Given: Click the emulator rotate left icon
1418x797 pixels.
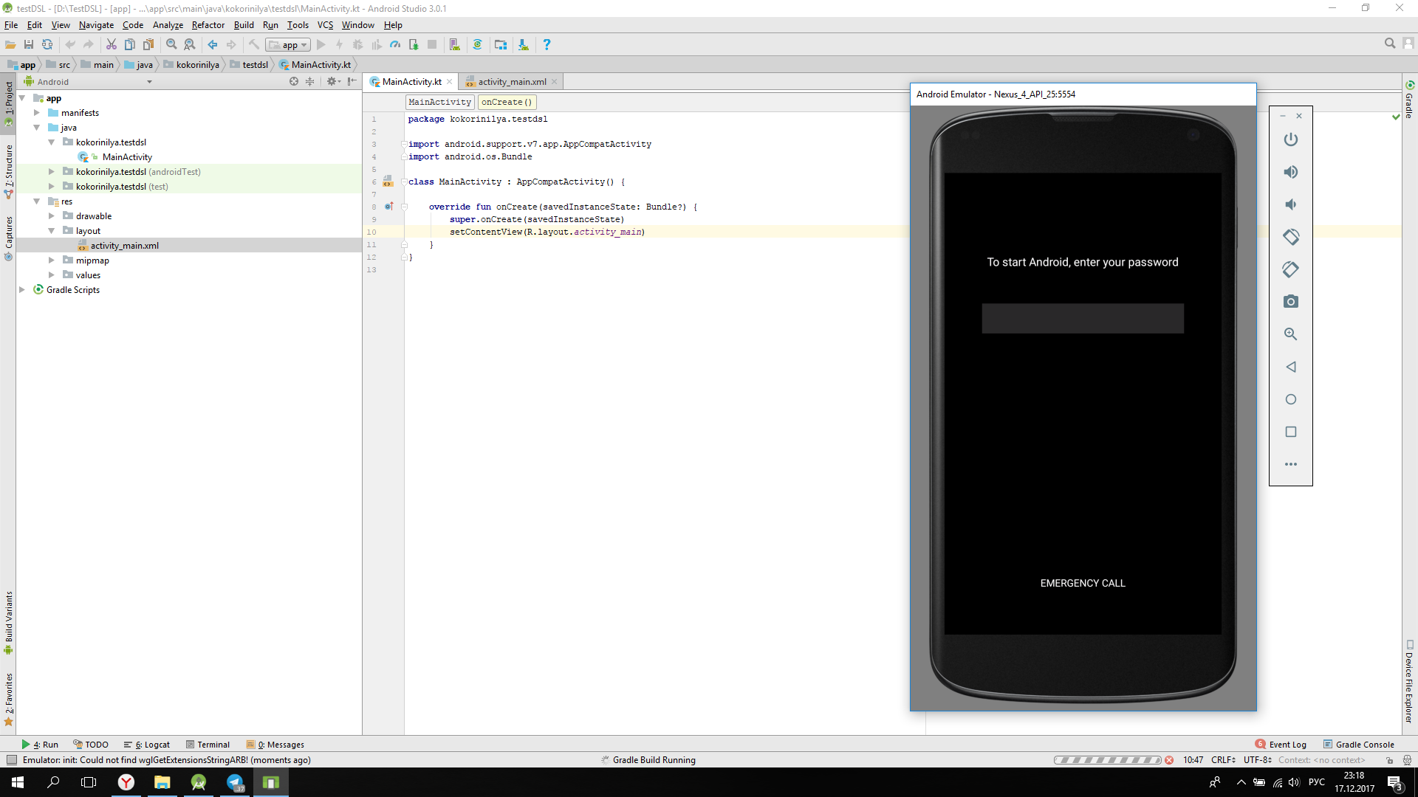Looking at the screenshot, I should (x=1290, y=237).
